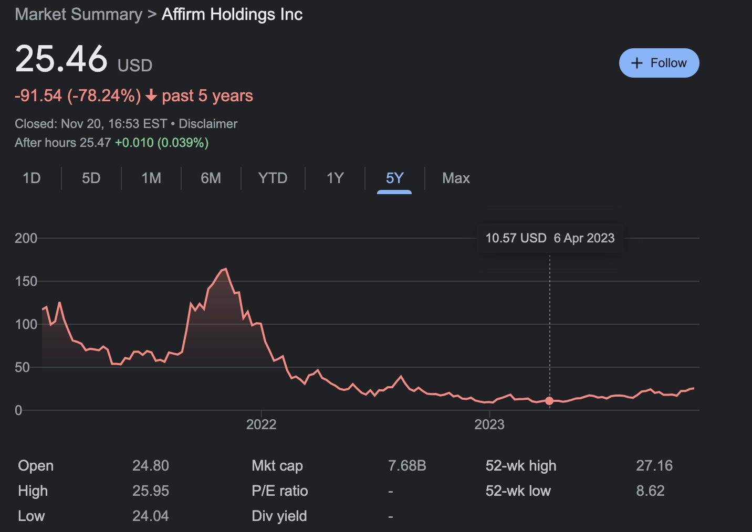Click the Mkt cap value 7.68B
The width and height of the screenshot is (752, 532).
click(x=407, y=466)
